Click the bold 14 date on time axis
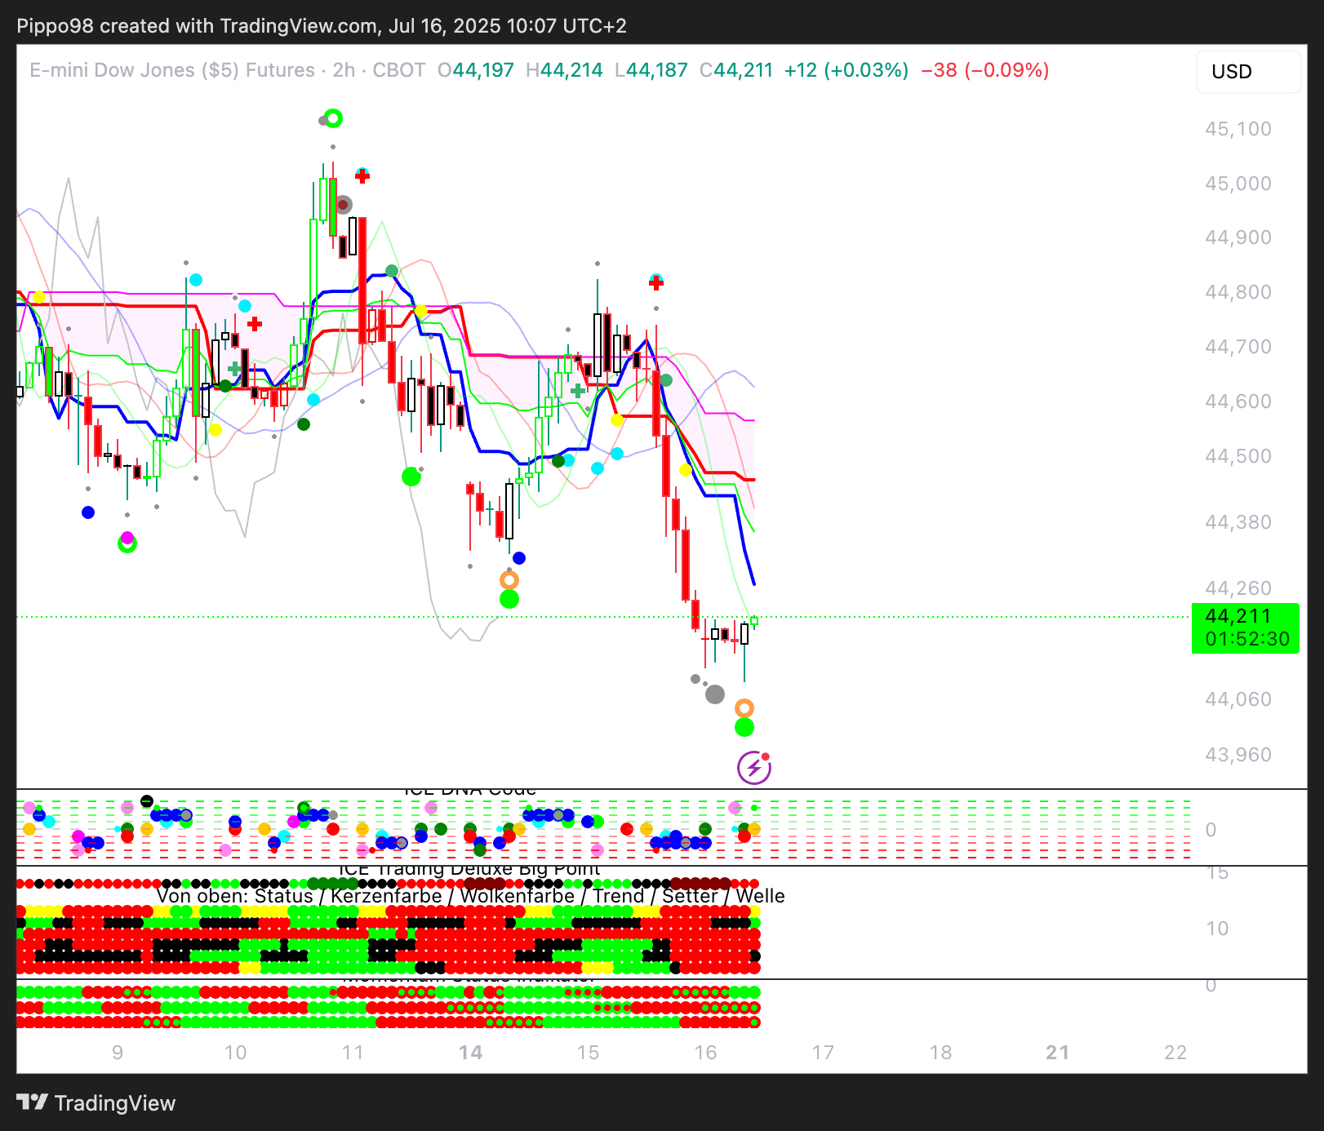 [x=470, y=1053]
